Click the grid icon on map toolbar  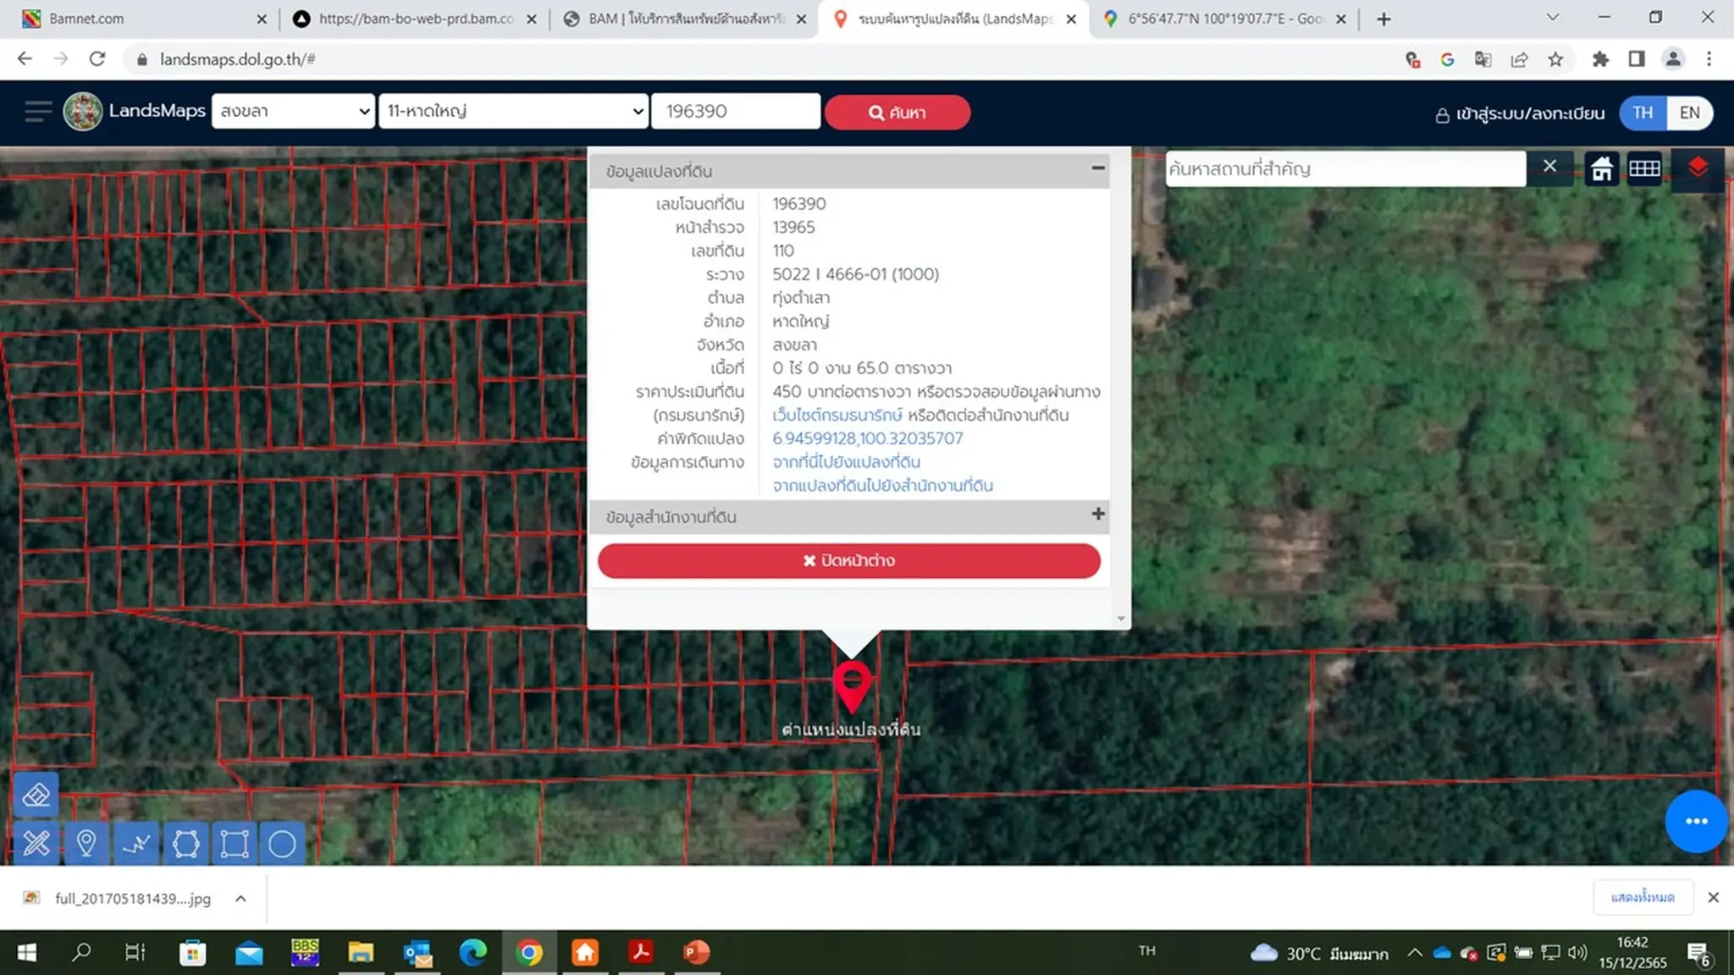pyautogui.click(x=1644, y=168)
